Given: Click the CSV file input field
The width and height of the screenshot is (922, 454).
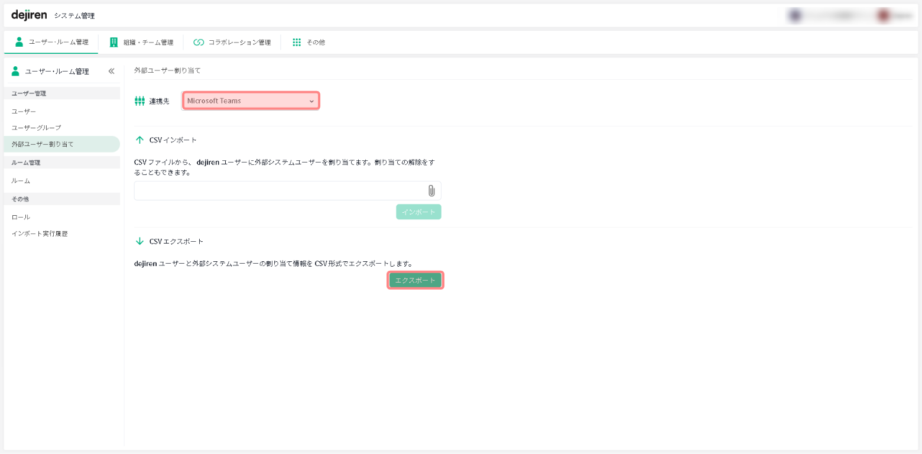Looking at the screenshot, I should click(x=278, y=190).
